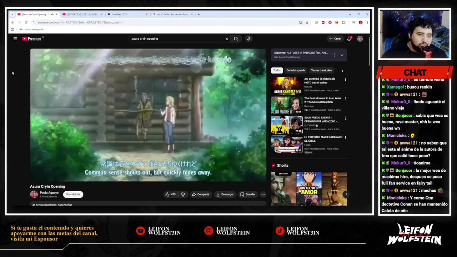Open options for the Alan Wake 2 suggestion
Image resolution: width=457 pixels, height=257 pixels.
345,99
